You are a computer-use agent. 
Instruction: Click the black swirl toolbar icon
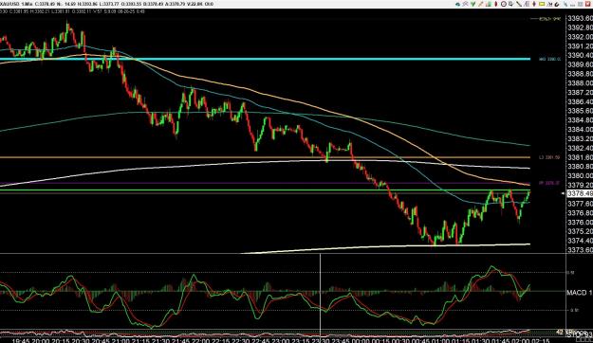(557, 4)
